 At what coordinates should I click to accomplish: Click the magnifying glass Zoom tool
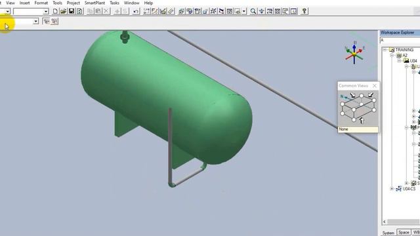253,11
